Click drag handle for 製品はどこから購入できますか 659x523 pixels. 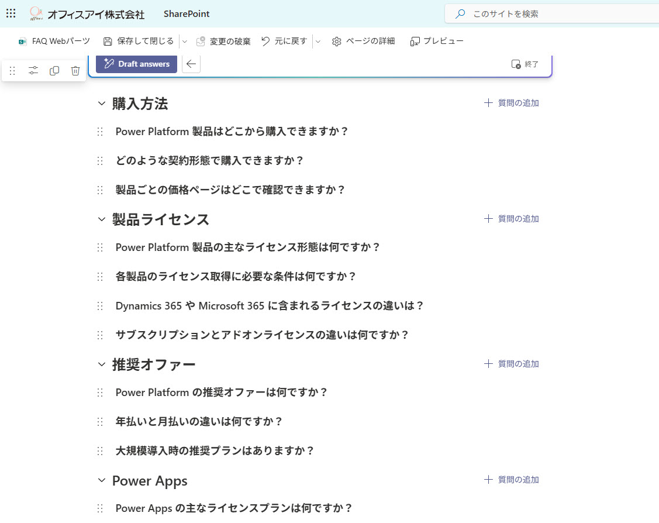(x=100, y=132)
